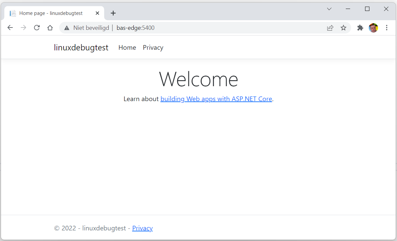This screenshot has height=241, width=397.
Task: Click the Privacy link in footer
Action: (142, 228)
